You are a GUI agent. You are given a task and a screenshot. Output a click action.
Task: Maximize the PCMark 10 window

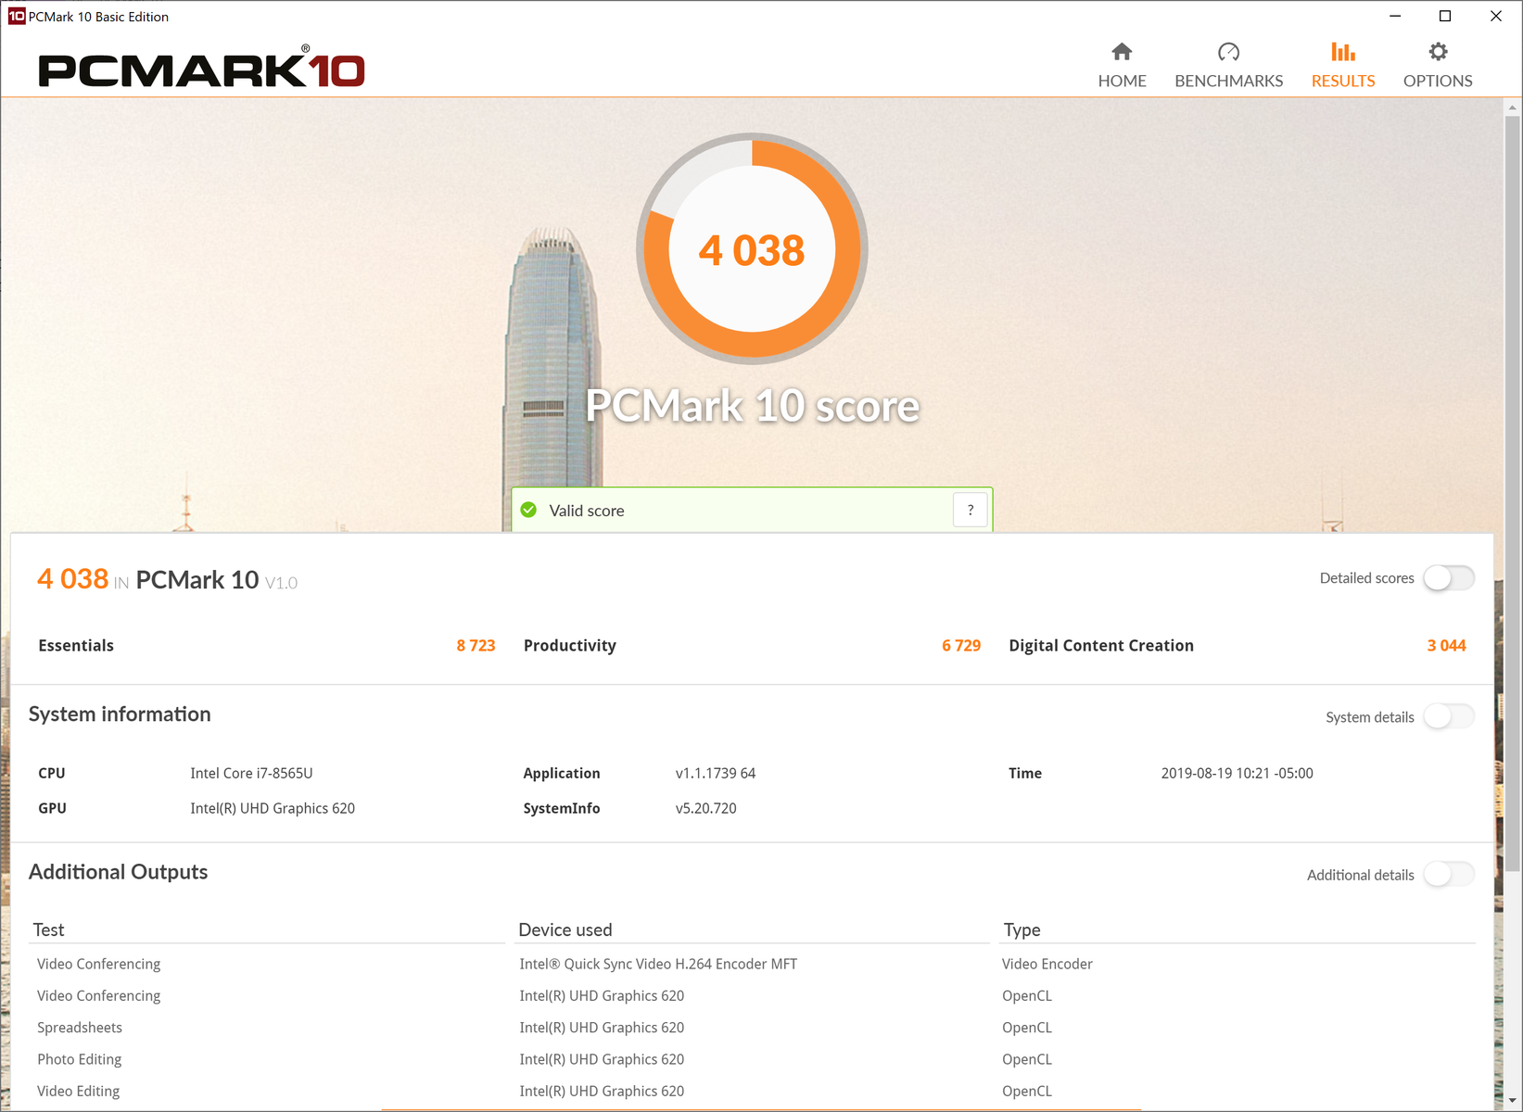(x=1445, y=16)
